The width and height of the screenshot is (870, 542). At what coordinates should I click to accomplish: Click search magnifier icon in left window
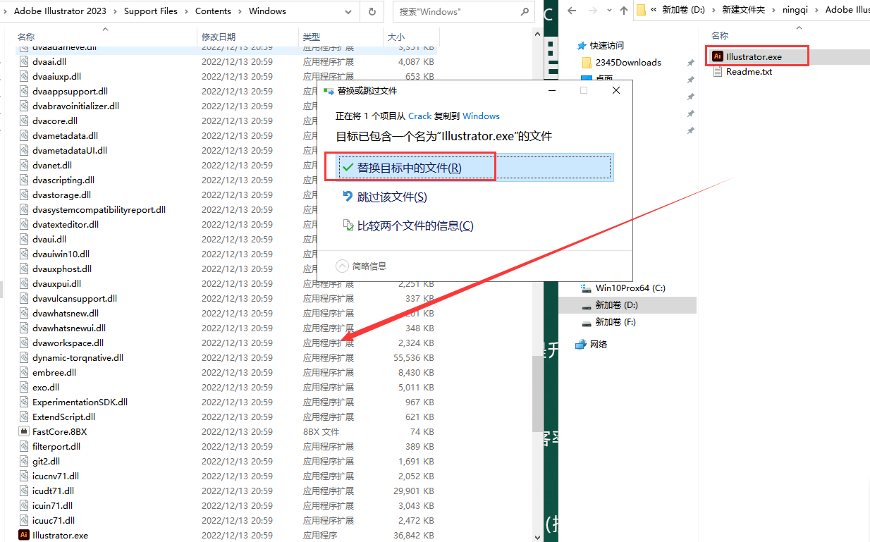click(x=524, y=11)
